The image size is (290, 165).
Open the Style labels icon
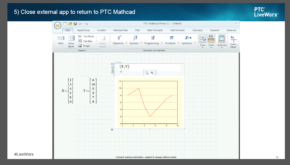tap(203, 38)
